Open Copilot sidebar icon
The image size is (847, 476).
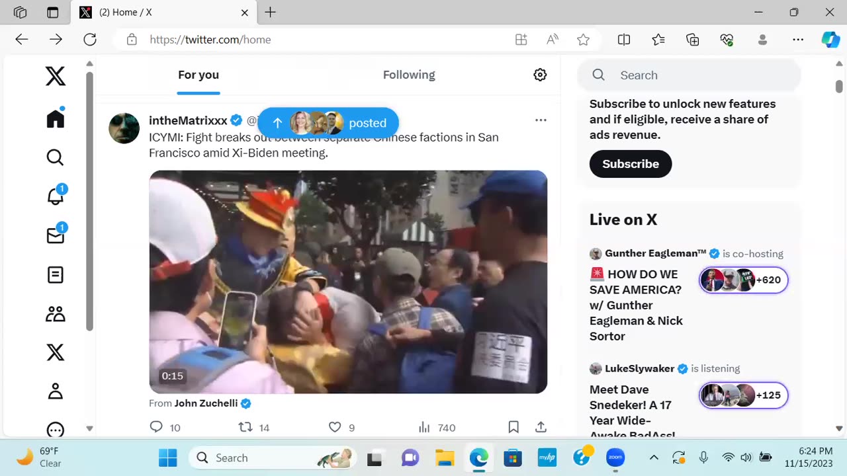pos(830,40)
